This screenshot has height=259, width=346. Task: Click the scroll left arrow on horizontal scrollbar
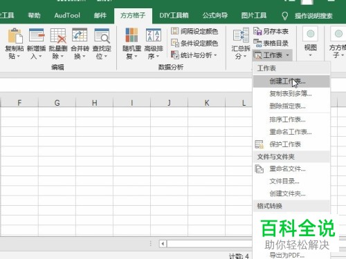tap(163, 244)
